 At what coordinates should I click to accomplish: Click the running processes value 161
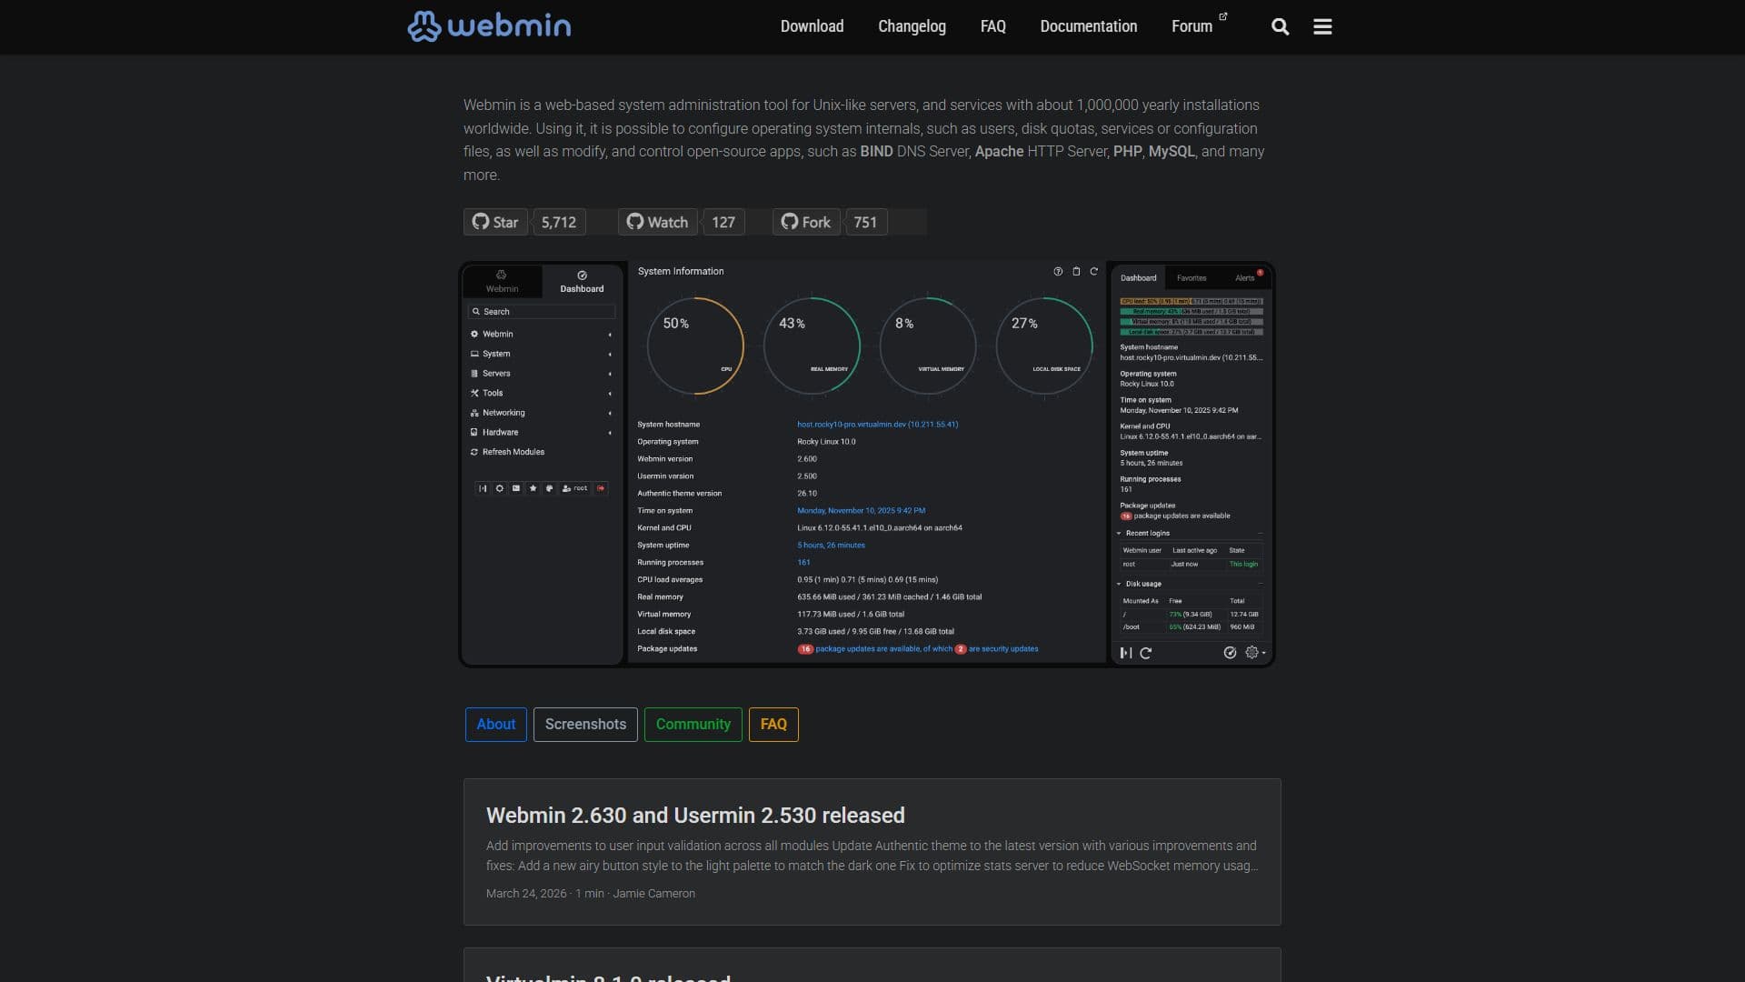tap(803, 563)
